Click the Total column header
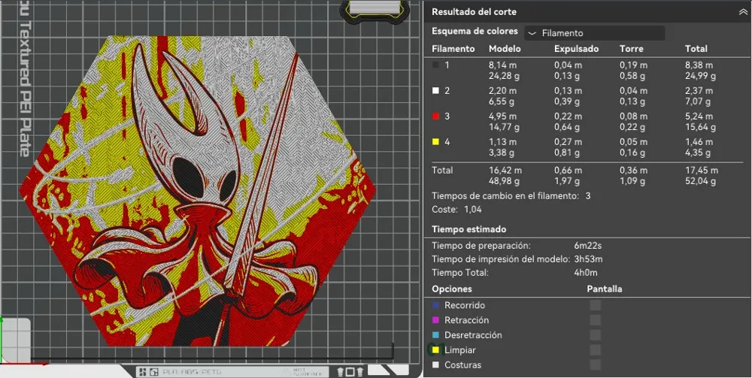This screenshot has width=752, height=378. [696, 48]
